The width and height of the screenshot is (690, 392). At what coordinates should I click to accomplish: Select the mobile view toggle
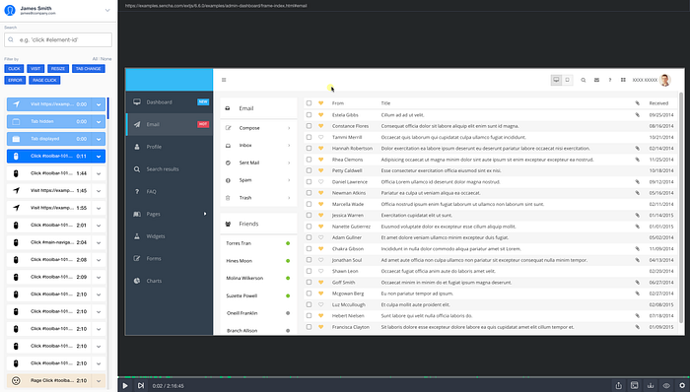pyautogui.click(x=567, y=80)
